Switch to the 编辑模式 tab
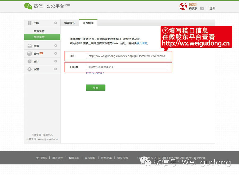239x175 pixels. 70,23
